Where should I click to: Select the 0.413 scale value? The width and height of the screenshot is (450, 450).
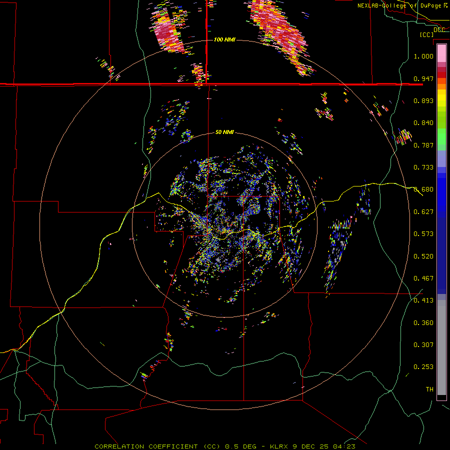423,300
